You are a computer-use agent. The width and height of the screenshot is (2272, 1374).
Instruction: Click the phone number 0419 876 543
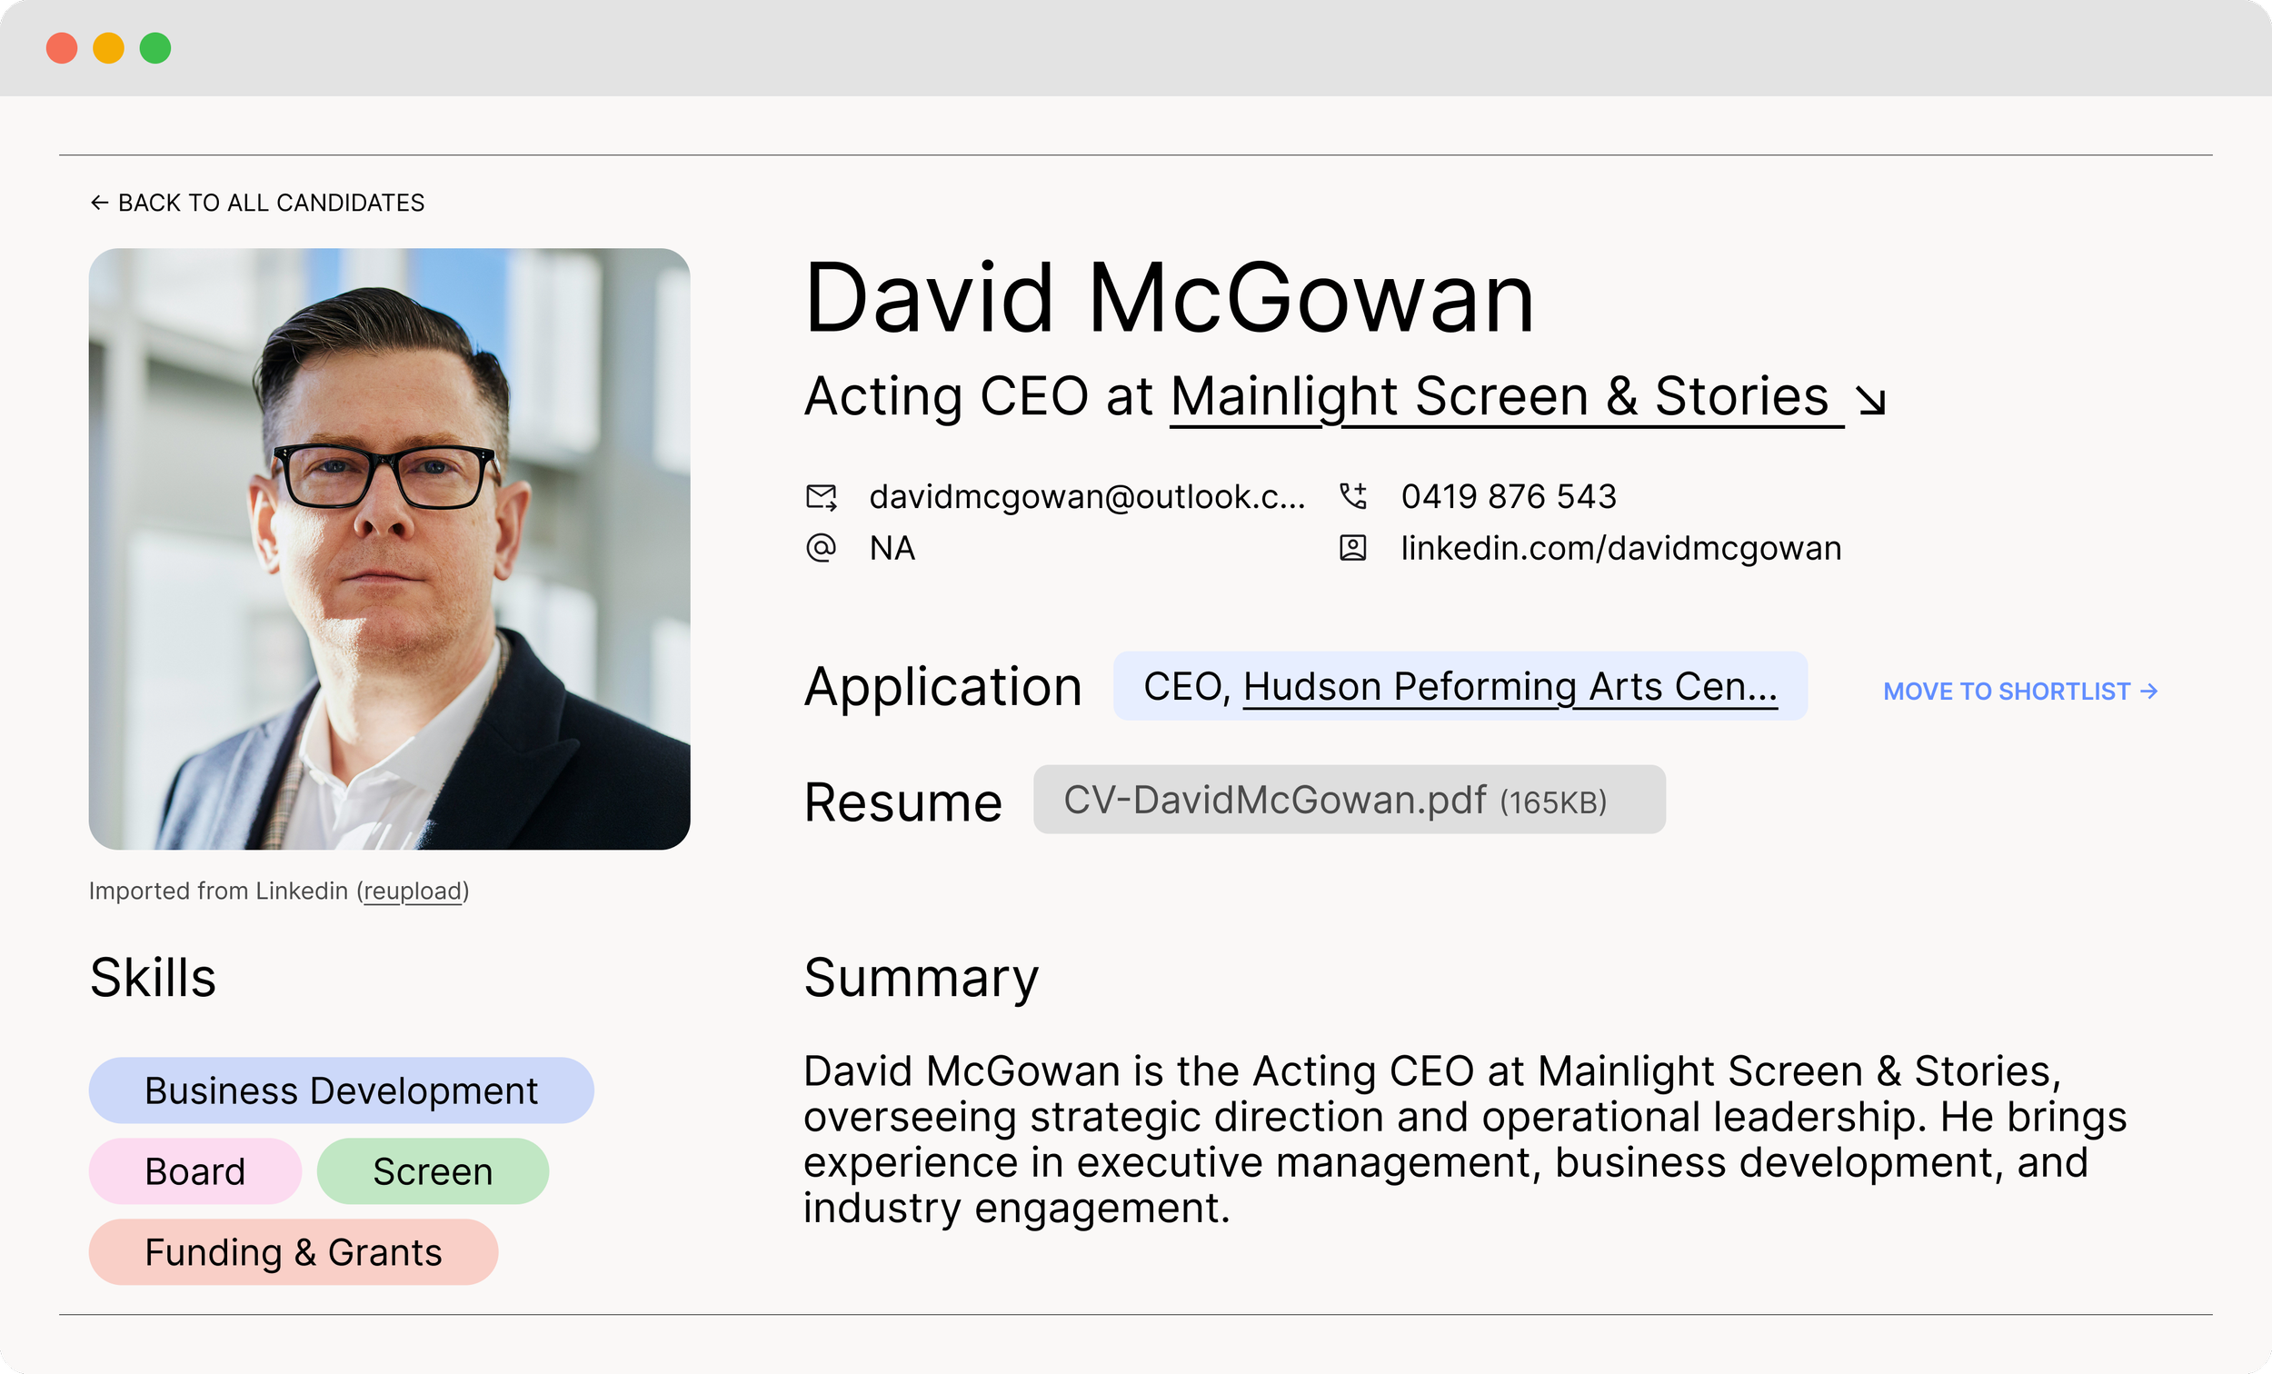(1509, 497)
